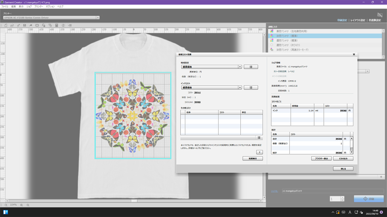
Task: Open the ジョブ menu in menu bar
Action: [29, 6]
